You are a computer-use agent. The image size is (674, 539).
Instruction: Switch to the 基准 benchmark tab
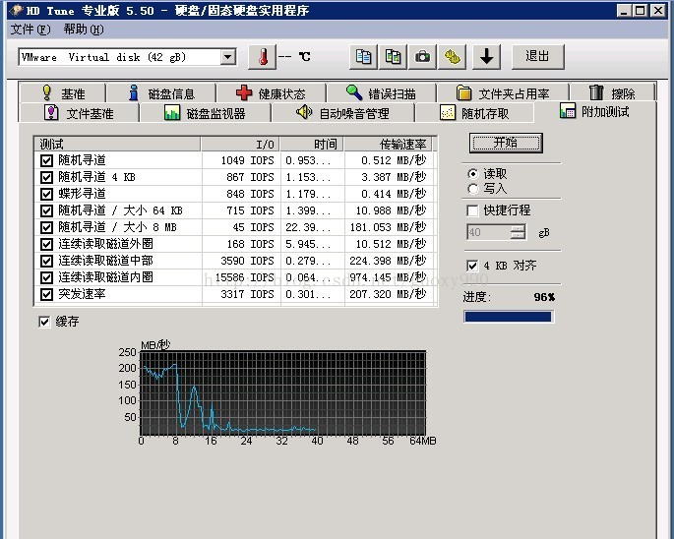[x=62, y=92]
